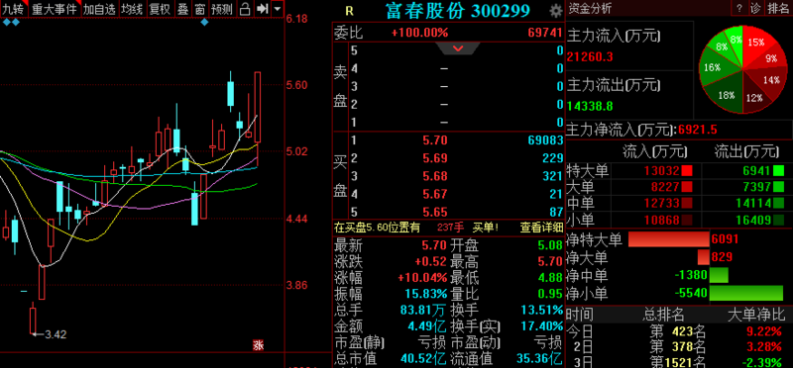Click the 加自选 add to watchlist button
The width and height of the screenshot is (793, 368).
click(x=100, y=9)
